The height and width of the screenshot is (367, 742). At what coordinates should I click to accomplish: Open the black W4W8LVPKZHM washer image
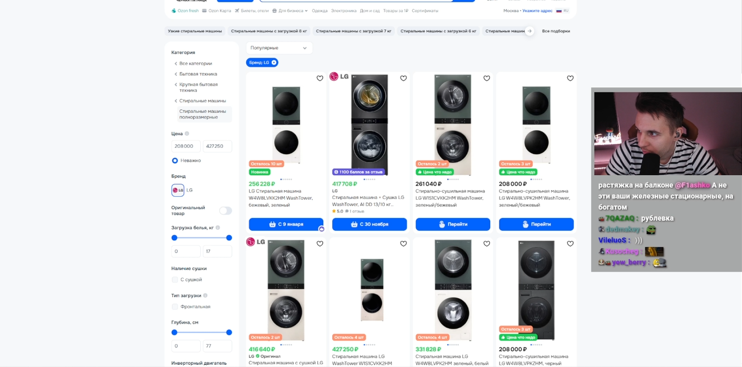(536, 290)
